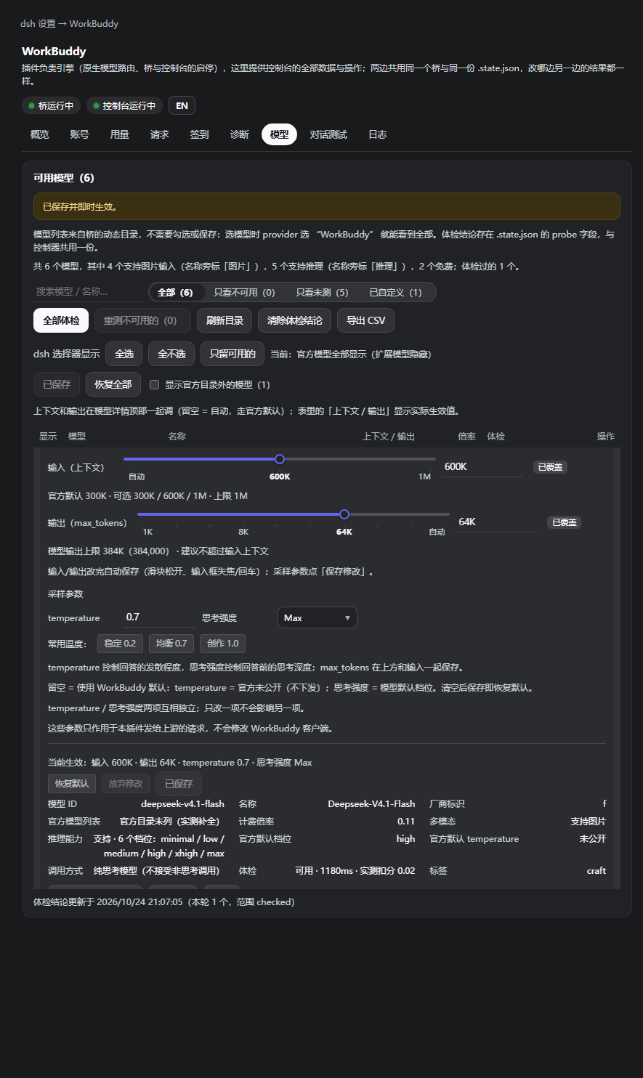Click the 计费倍率 value 0.11

point(406,822)
